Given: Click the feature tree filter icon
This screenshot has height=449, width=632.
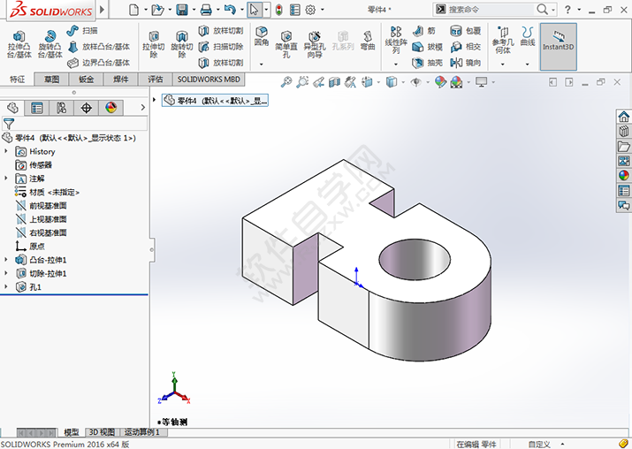Looking at the screenshot, I should click(9, 124).
